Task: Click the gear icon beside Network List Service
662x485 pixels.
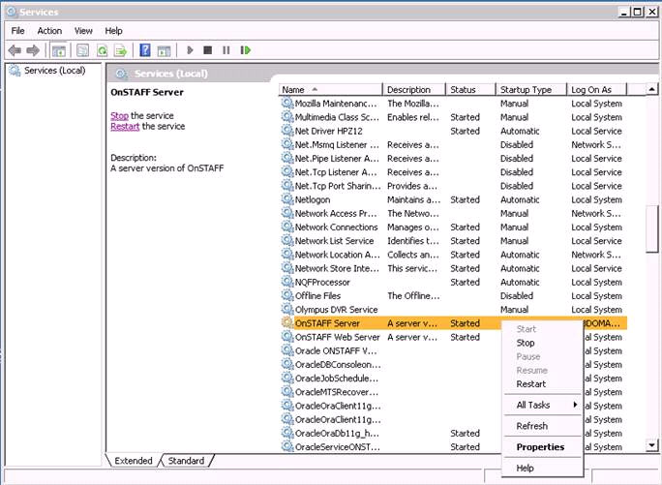Action: tap(287, 241)
